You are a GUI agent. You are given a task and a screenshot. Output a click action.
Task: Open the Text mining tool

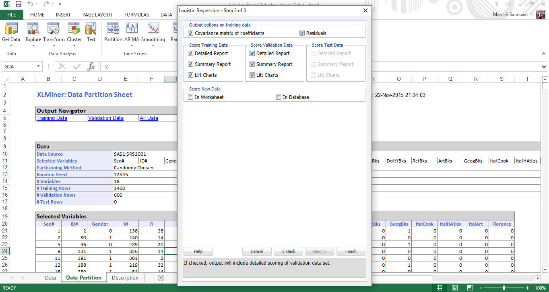pyautogui.click(x=91, y=30)
